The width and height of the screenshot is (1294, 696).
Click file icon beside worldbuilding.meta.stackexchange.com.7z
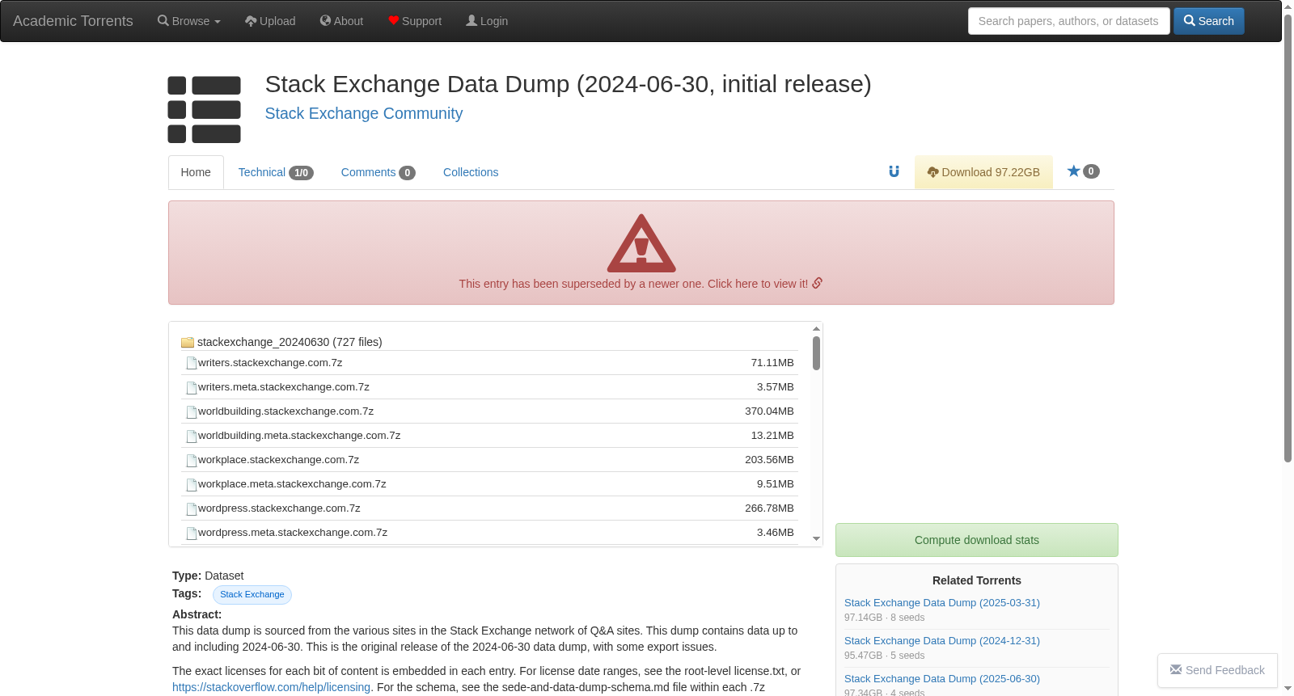192,437
